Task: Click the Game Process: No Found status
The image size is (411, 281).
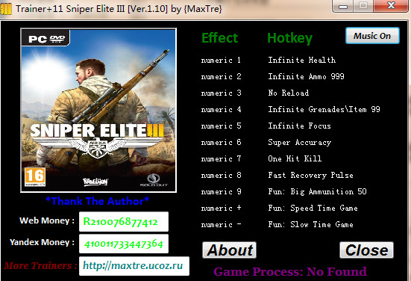Action: coord(290,272)
